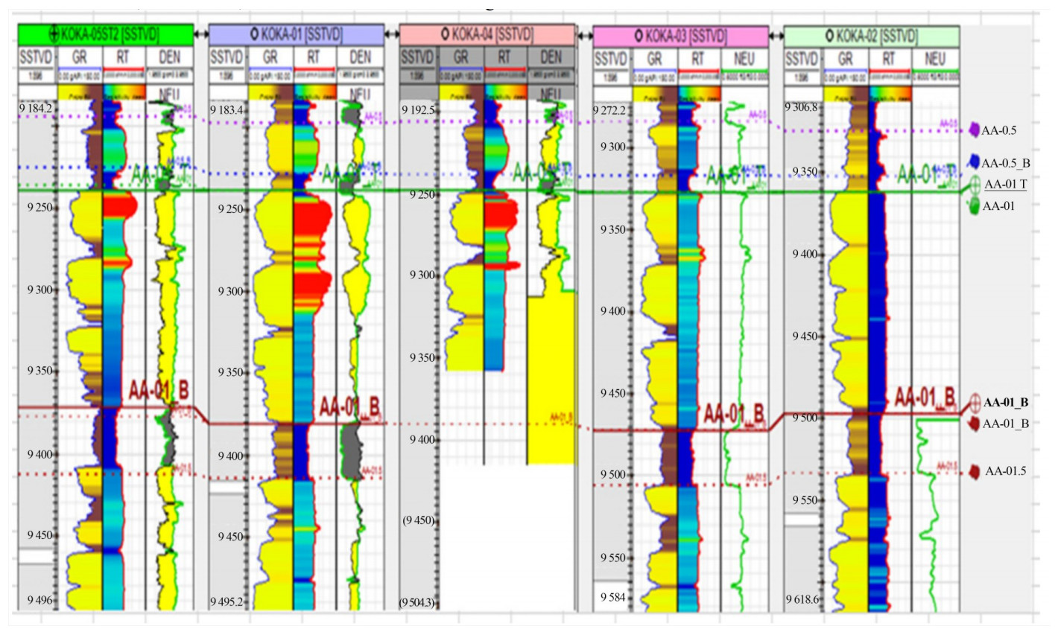Click the purple AA-0.5 well top marker icon
The image size is (1058, 629).
pyautogui.click(x=972, y=130)
